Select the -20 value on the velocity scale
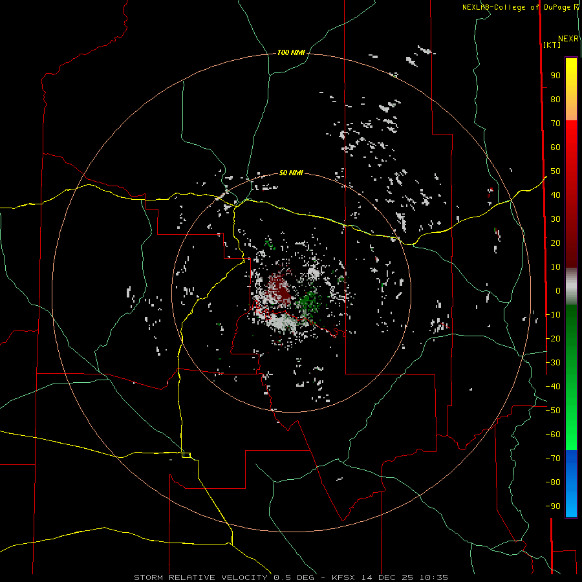This screenshot has height=582, width=582. point(553,339)
